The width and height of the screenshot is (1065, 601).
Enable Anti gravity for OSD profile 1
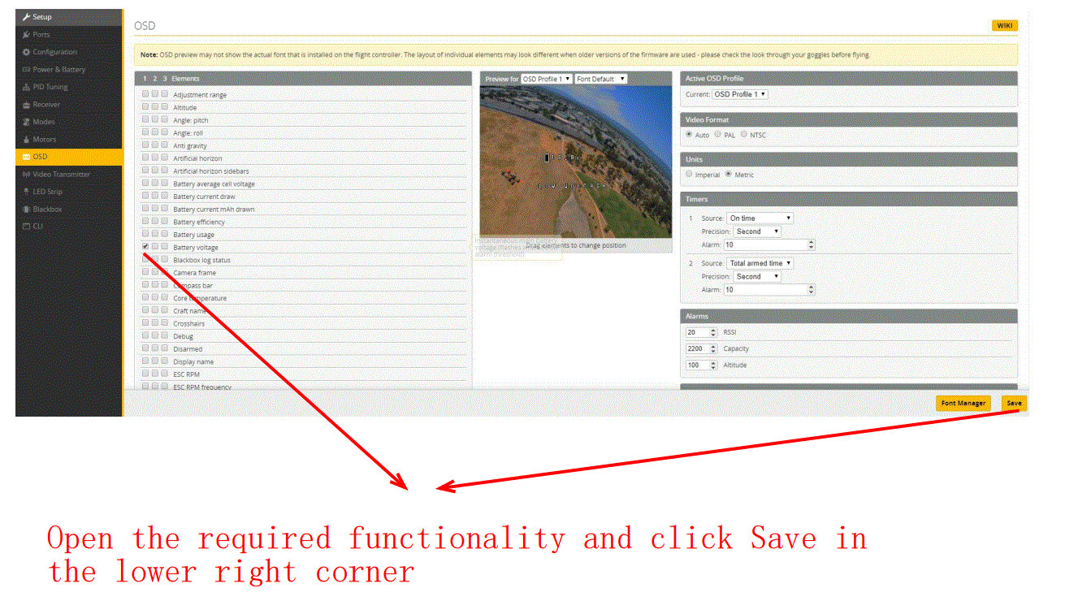145,145
